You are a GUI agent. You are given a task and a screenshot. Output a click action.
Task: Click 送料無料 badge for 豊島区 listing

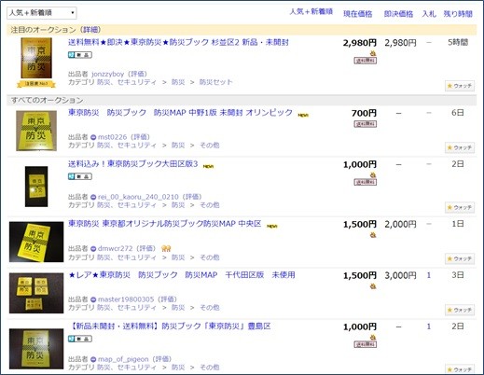coord(366,344)
